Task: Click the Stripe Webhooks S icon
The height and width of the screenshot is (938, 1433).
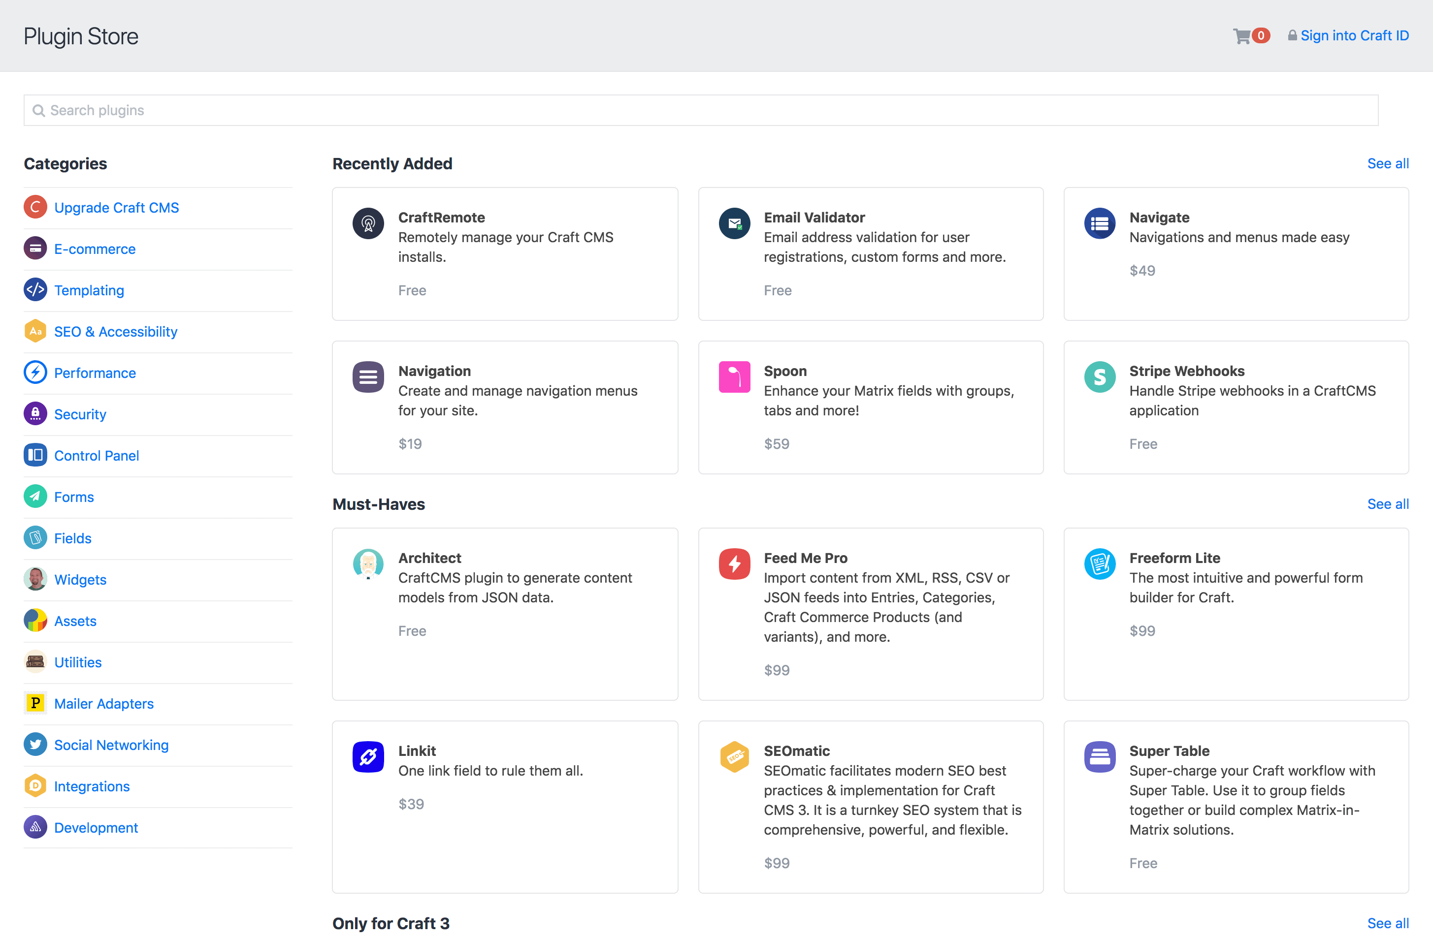Action: click(1100, 377)
